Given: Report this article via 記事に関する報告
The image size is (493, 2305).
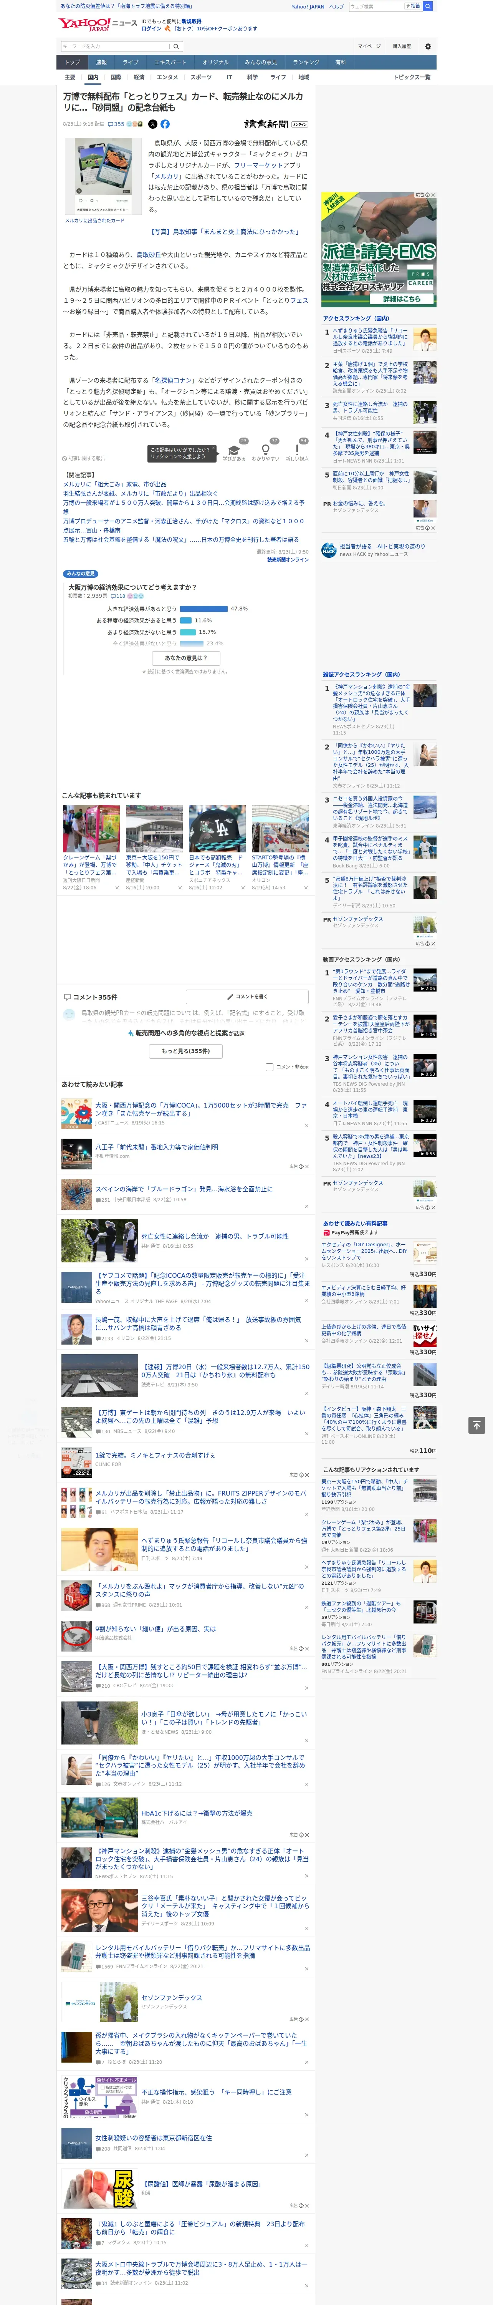Looking at the screenshot, I should [x=84, y=458].
